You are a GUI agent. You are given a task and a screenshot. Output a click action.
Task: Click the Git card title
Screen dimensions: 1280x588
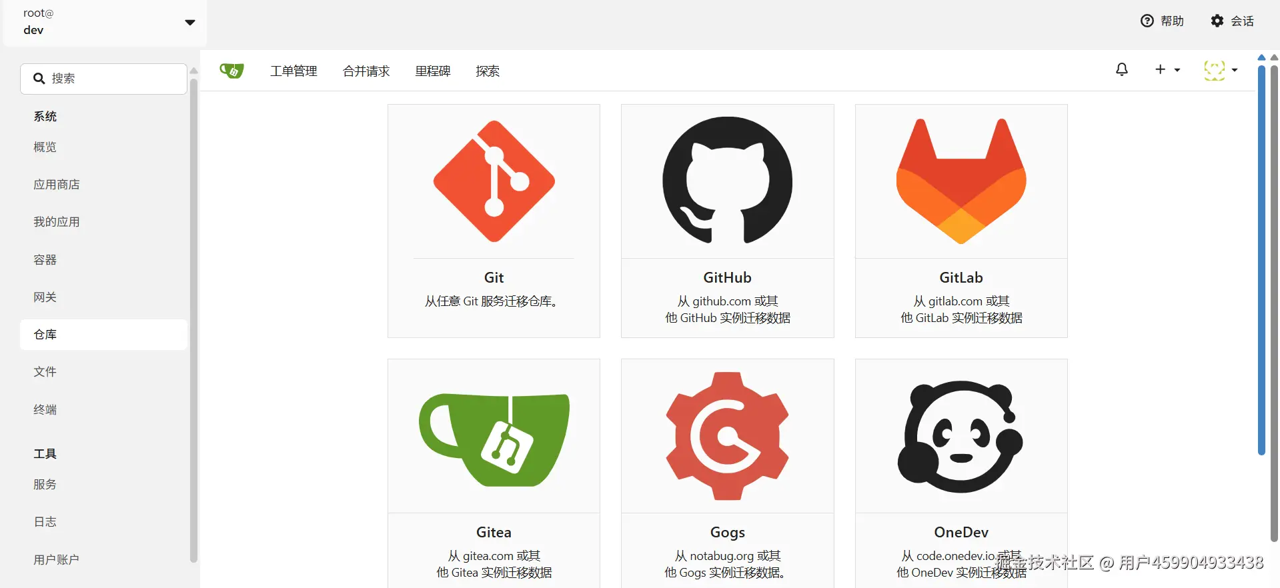[494, 277]
